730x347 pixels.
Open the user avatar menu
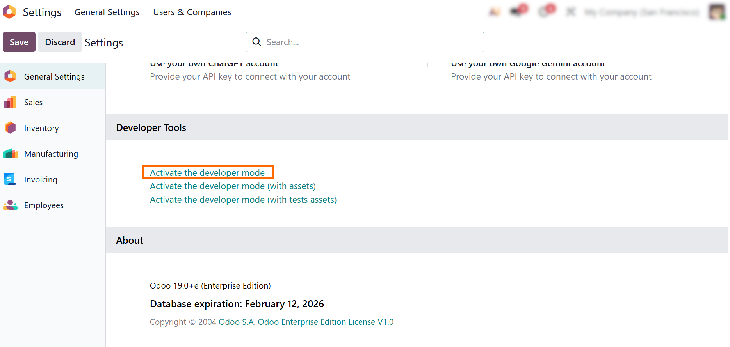tap(717, 12)
